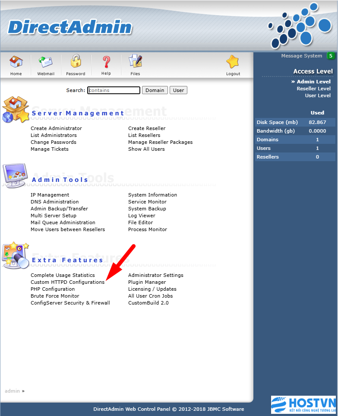Open Manage Reseller Packages
Image resolution: width=338 pixels, height=416 pixels.
point(161,142)
